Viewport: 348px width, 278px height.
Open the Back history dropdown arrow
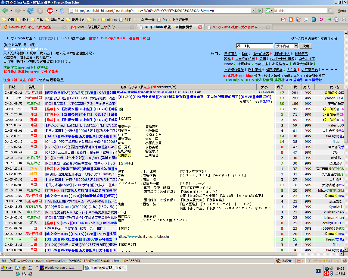pyautogui.click(x=11, y=11)
